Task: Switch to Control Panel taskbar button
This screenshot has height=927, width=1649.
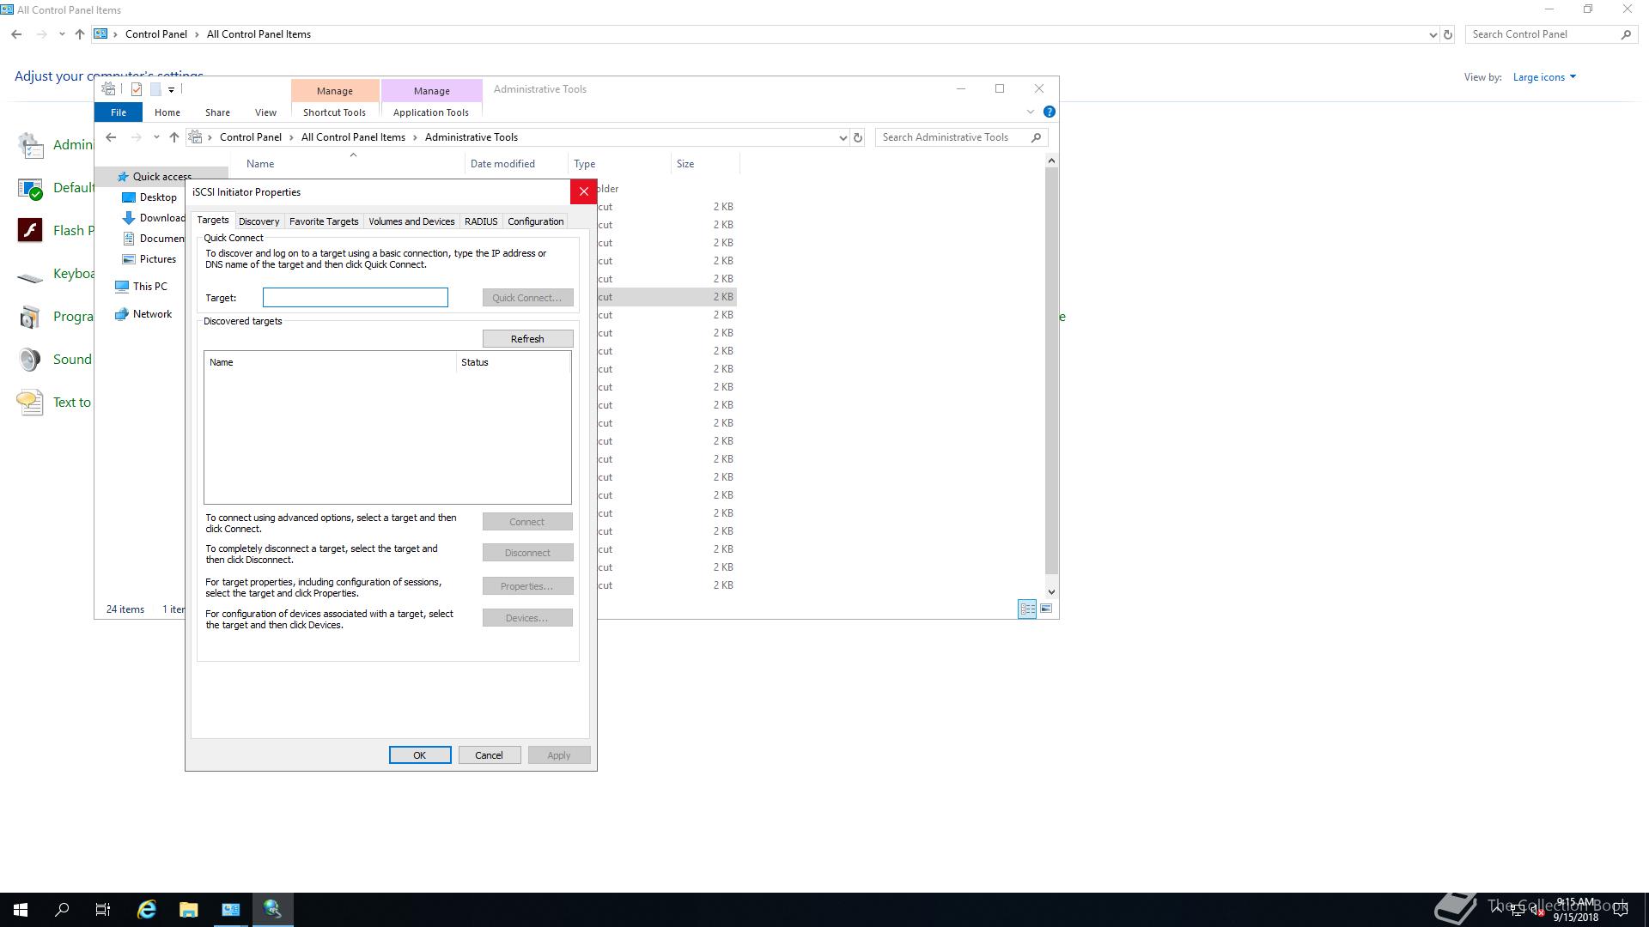Action: coord(231,910)
